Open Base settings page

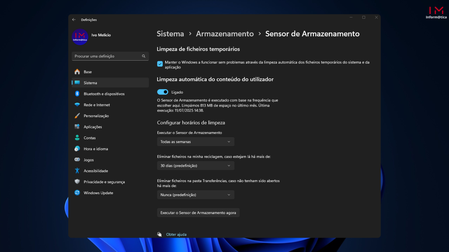click(110, 72)
